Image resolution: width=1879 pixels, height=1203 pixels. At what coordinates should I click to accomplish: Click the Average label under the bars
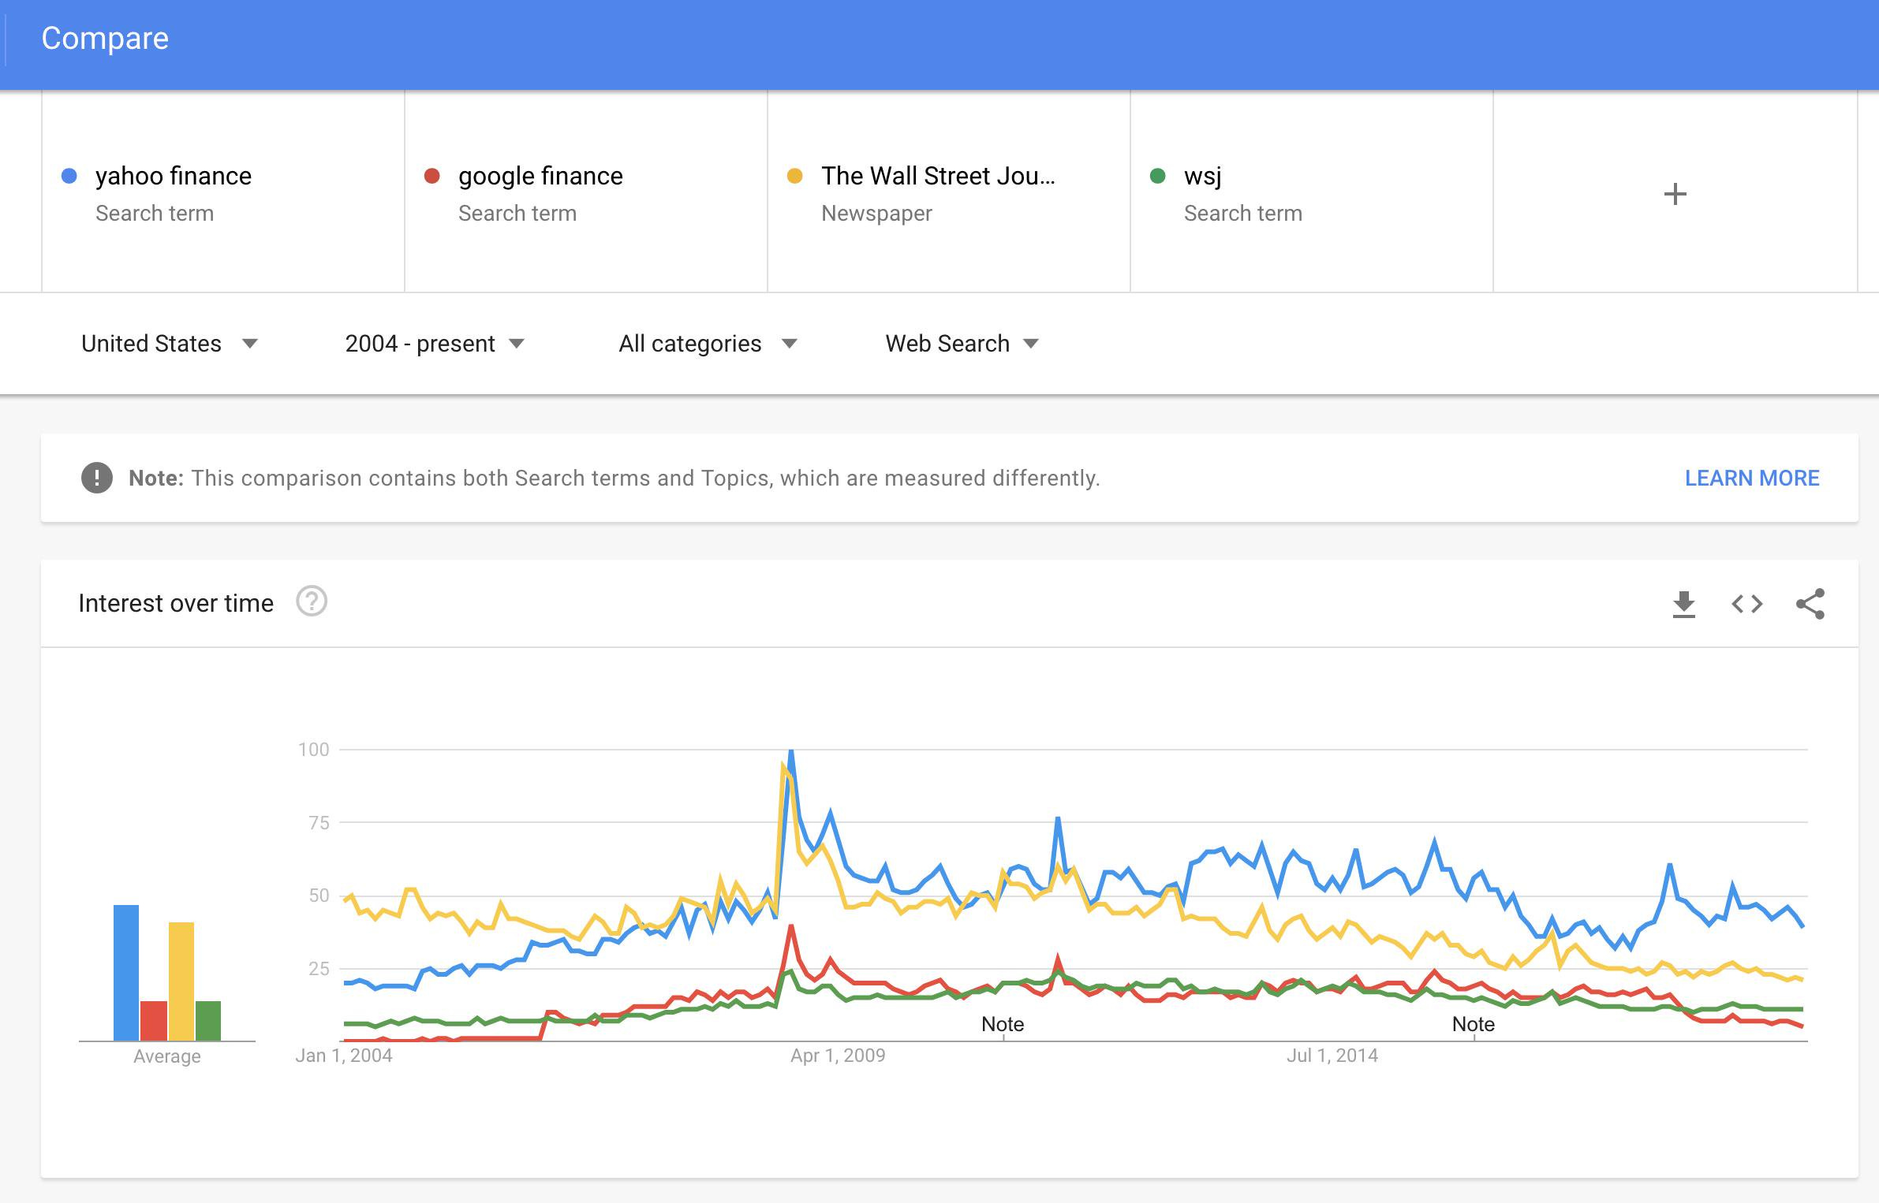(x=166, y=1056)
